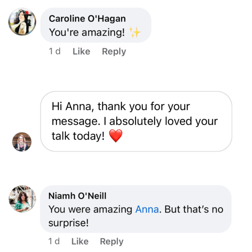Click the words talk today! in message

point(78,136)
